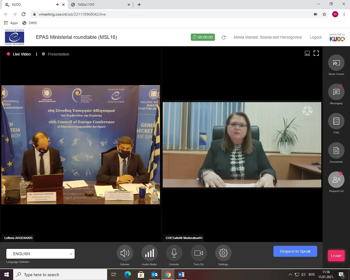Open the Request List icon
This screenshot has width=350, height=280.
pos(336,180)
